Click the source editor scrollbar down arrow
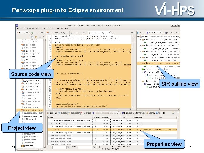Screen dimensions: 204x153 click(133, 107)
